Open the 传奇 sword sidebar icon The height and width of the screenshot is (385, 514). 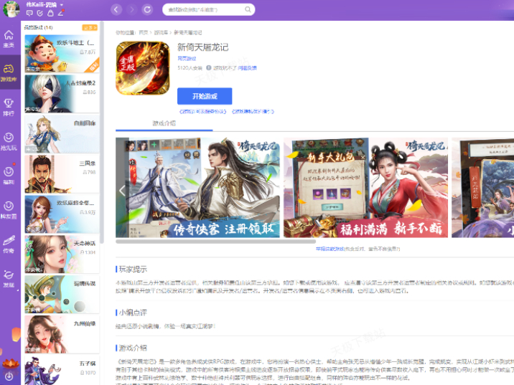tap(9, 244)
